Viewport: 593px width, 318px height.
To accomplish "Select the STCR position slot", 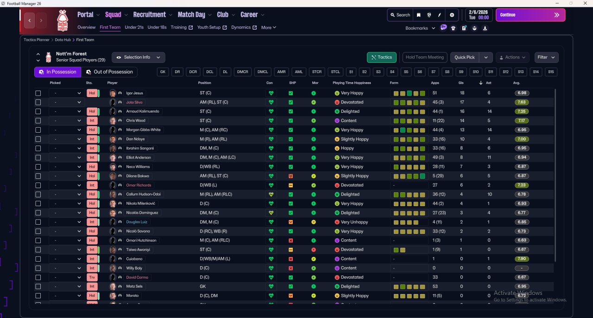I will pyautogui.click(x=317, y=72).
